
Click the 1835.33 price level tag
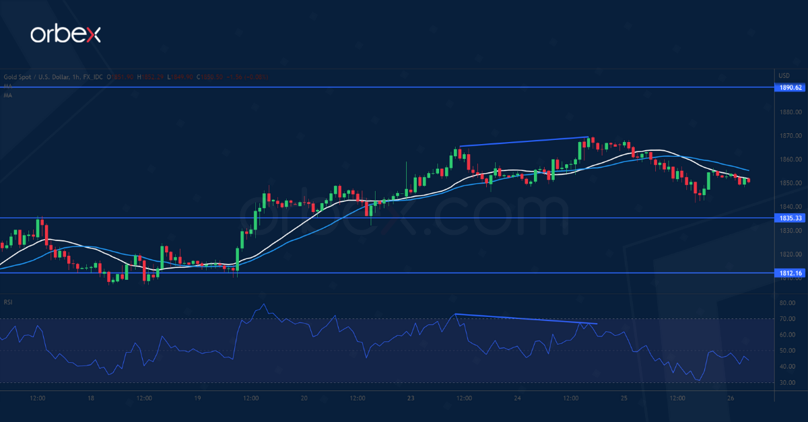pos(789,218)
